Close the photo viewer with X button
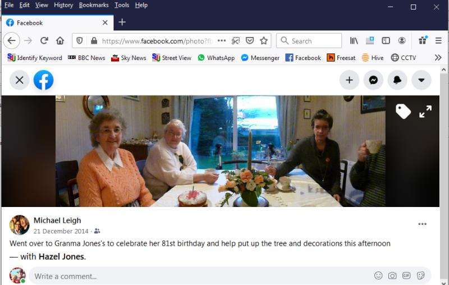449x285 pixels. pyautogui.click(x=19, y=80)
